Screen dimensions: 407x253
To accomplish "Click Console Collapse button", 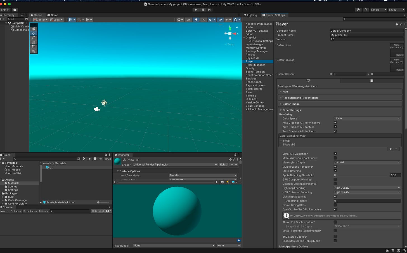I will click(x=16, y=211).
